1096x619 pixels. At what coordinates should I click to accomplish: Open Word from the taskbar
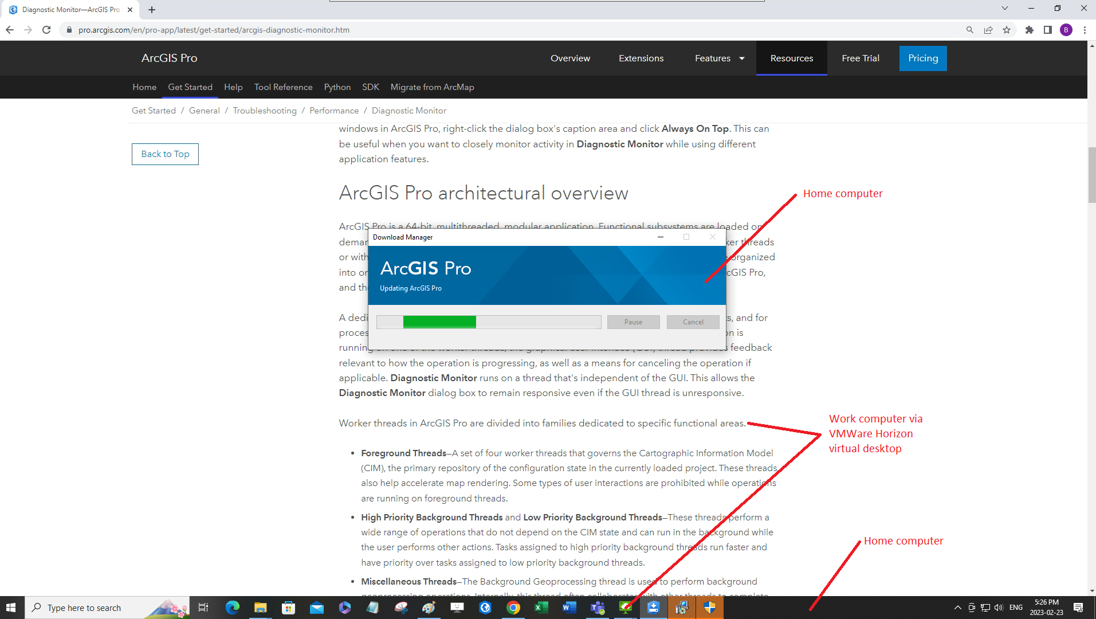569,608
